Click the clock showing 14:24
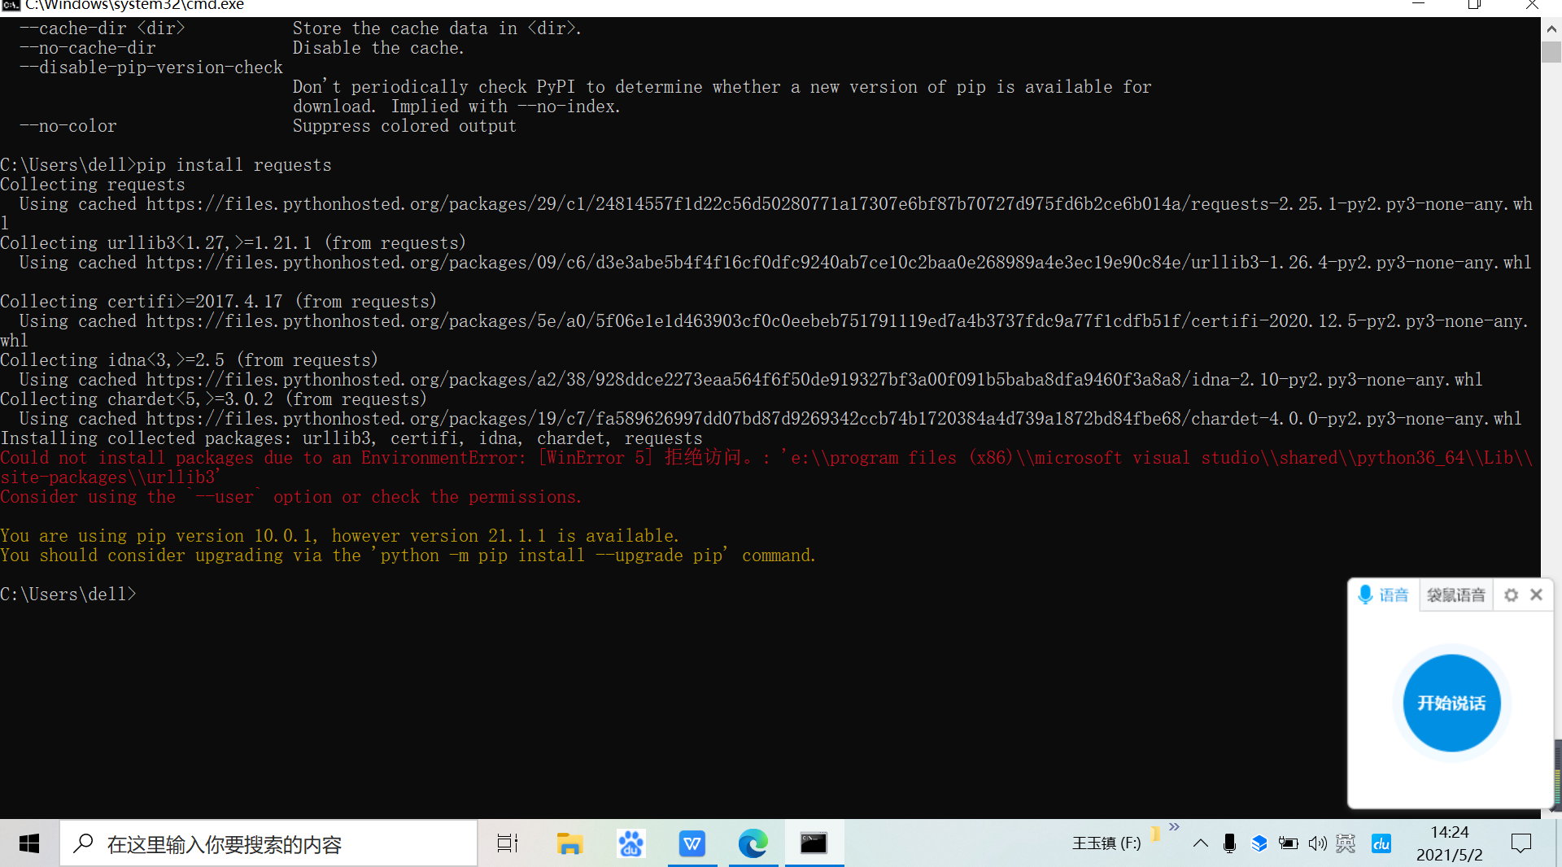This screenshot has height=867, width=1562. pos(1449,843)
